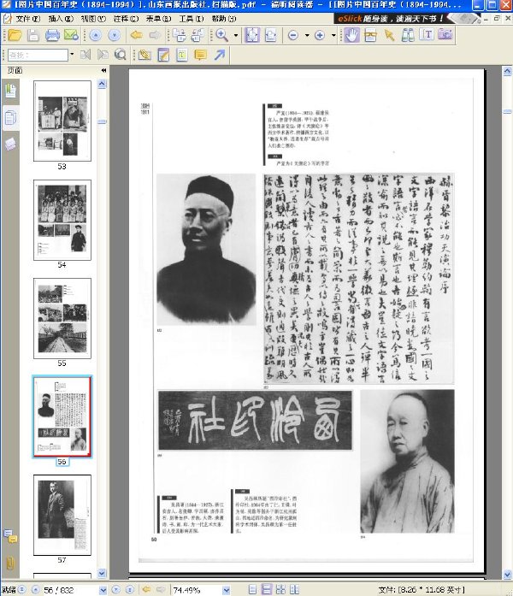Open the 文件 (File) menu
513x596 pixels.
pyautogui.click(x=27, y=18)
